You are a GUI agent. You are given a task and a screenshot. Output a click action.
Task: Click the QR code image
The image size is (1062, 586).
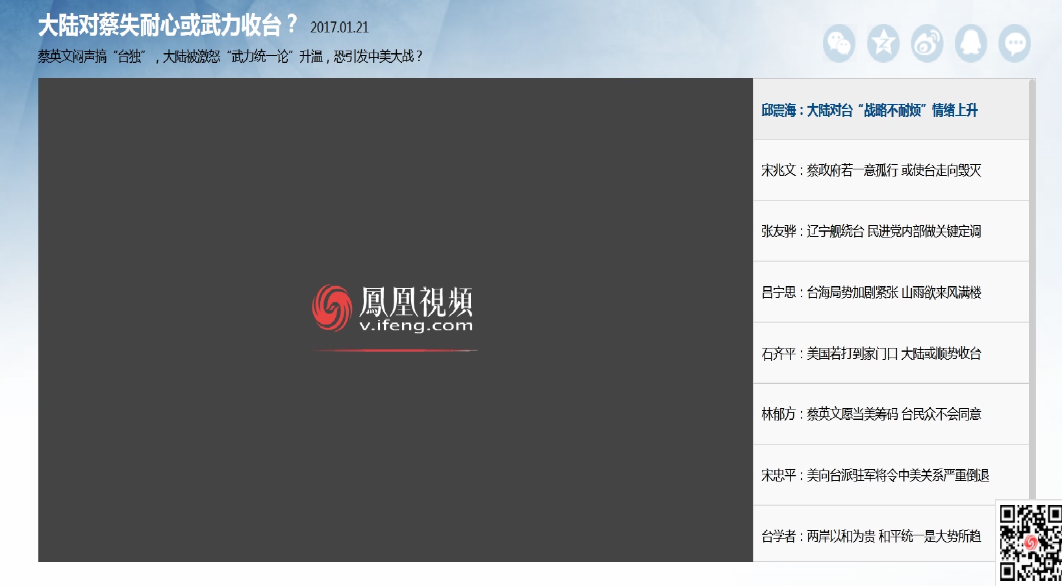click(x=1030, y=543)
